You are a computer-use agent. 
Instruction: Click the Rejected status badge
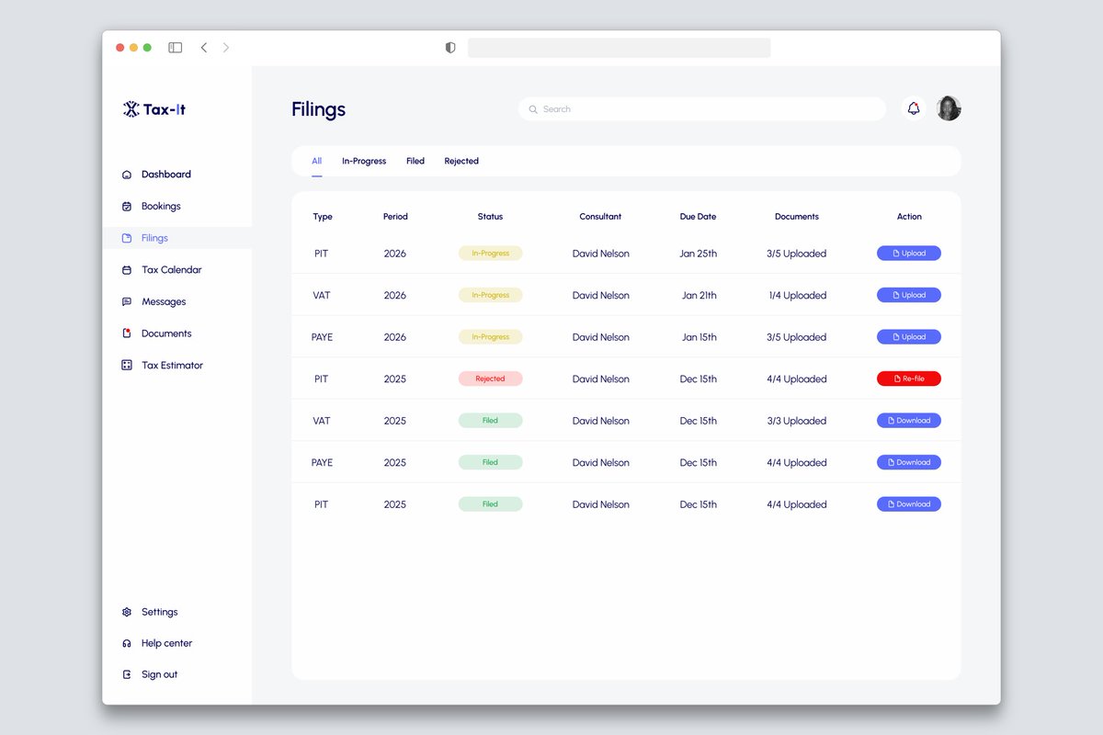tap(490, 379)
